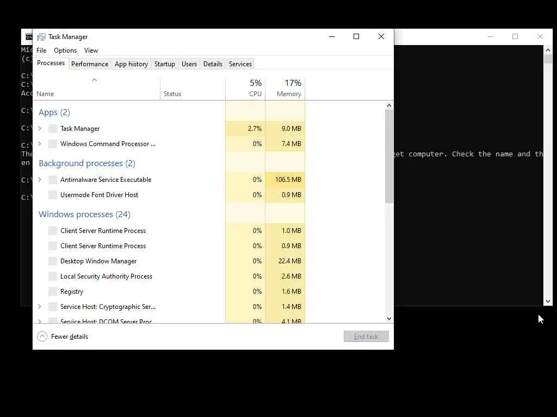557x417 pixels.
Task: Expand Antimalware Service Executable row
Action: [x=40, y=179]
